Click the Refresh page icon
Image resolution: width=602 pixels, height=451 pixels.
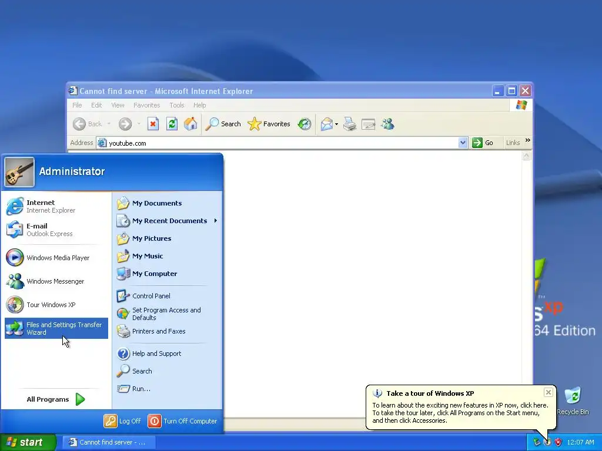pyautogui.click(x=172, y=124)
